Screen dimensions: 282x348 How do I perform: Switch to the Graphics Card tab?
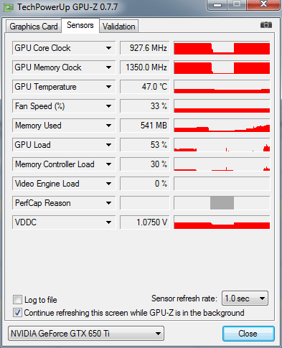[34, 27]
